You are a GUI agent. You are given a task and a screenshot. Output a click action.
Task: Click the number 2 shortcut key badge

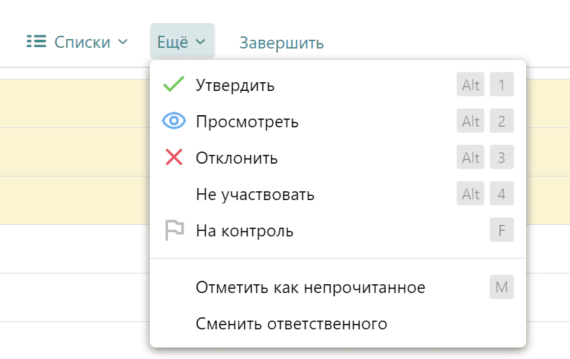tap(501, 122)
